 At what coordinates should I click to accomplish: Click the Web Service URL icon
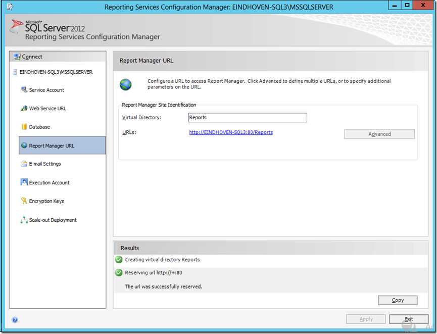click(x=24, y=108)
